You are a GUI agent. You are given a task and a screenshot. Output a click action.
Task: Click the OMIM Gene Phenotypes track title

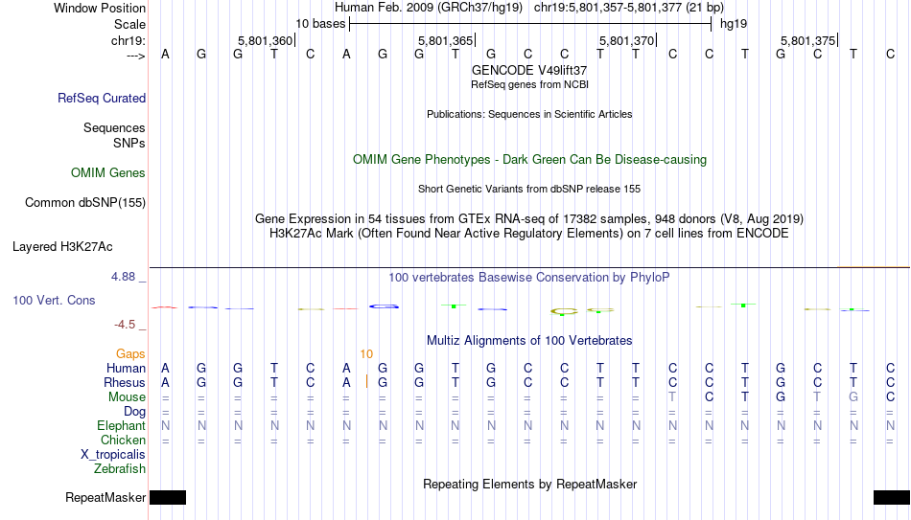(x=529, y=160)
